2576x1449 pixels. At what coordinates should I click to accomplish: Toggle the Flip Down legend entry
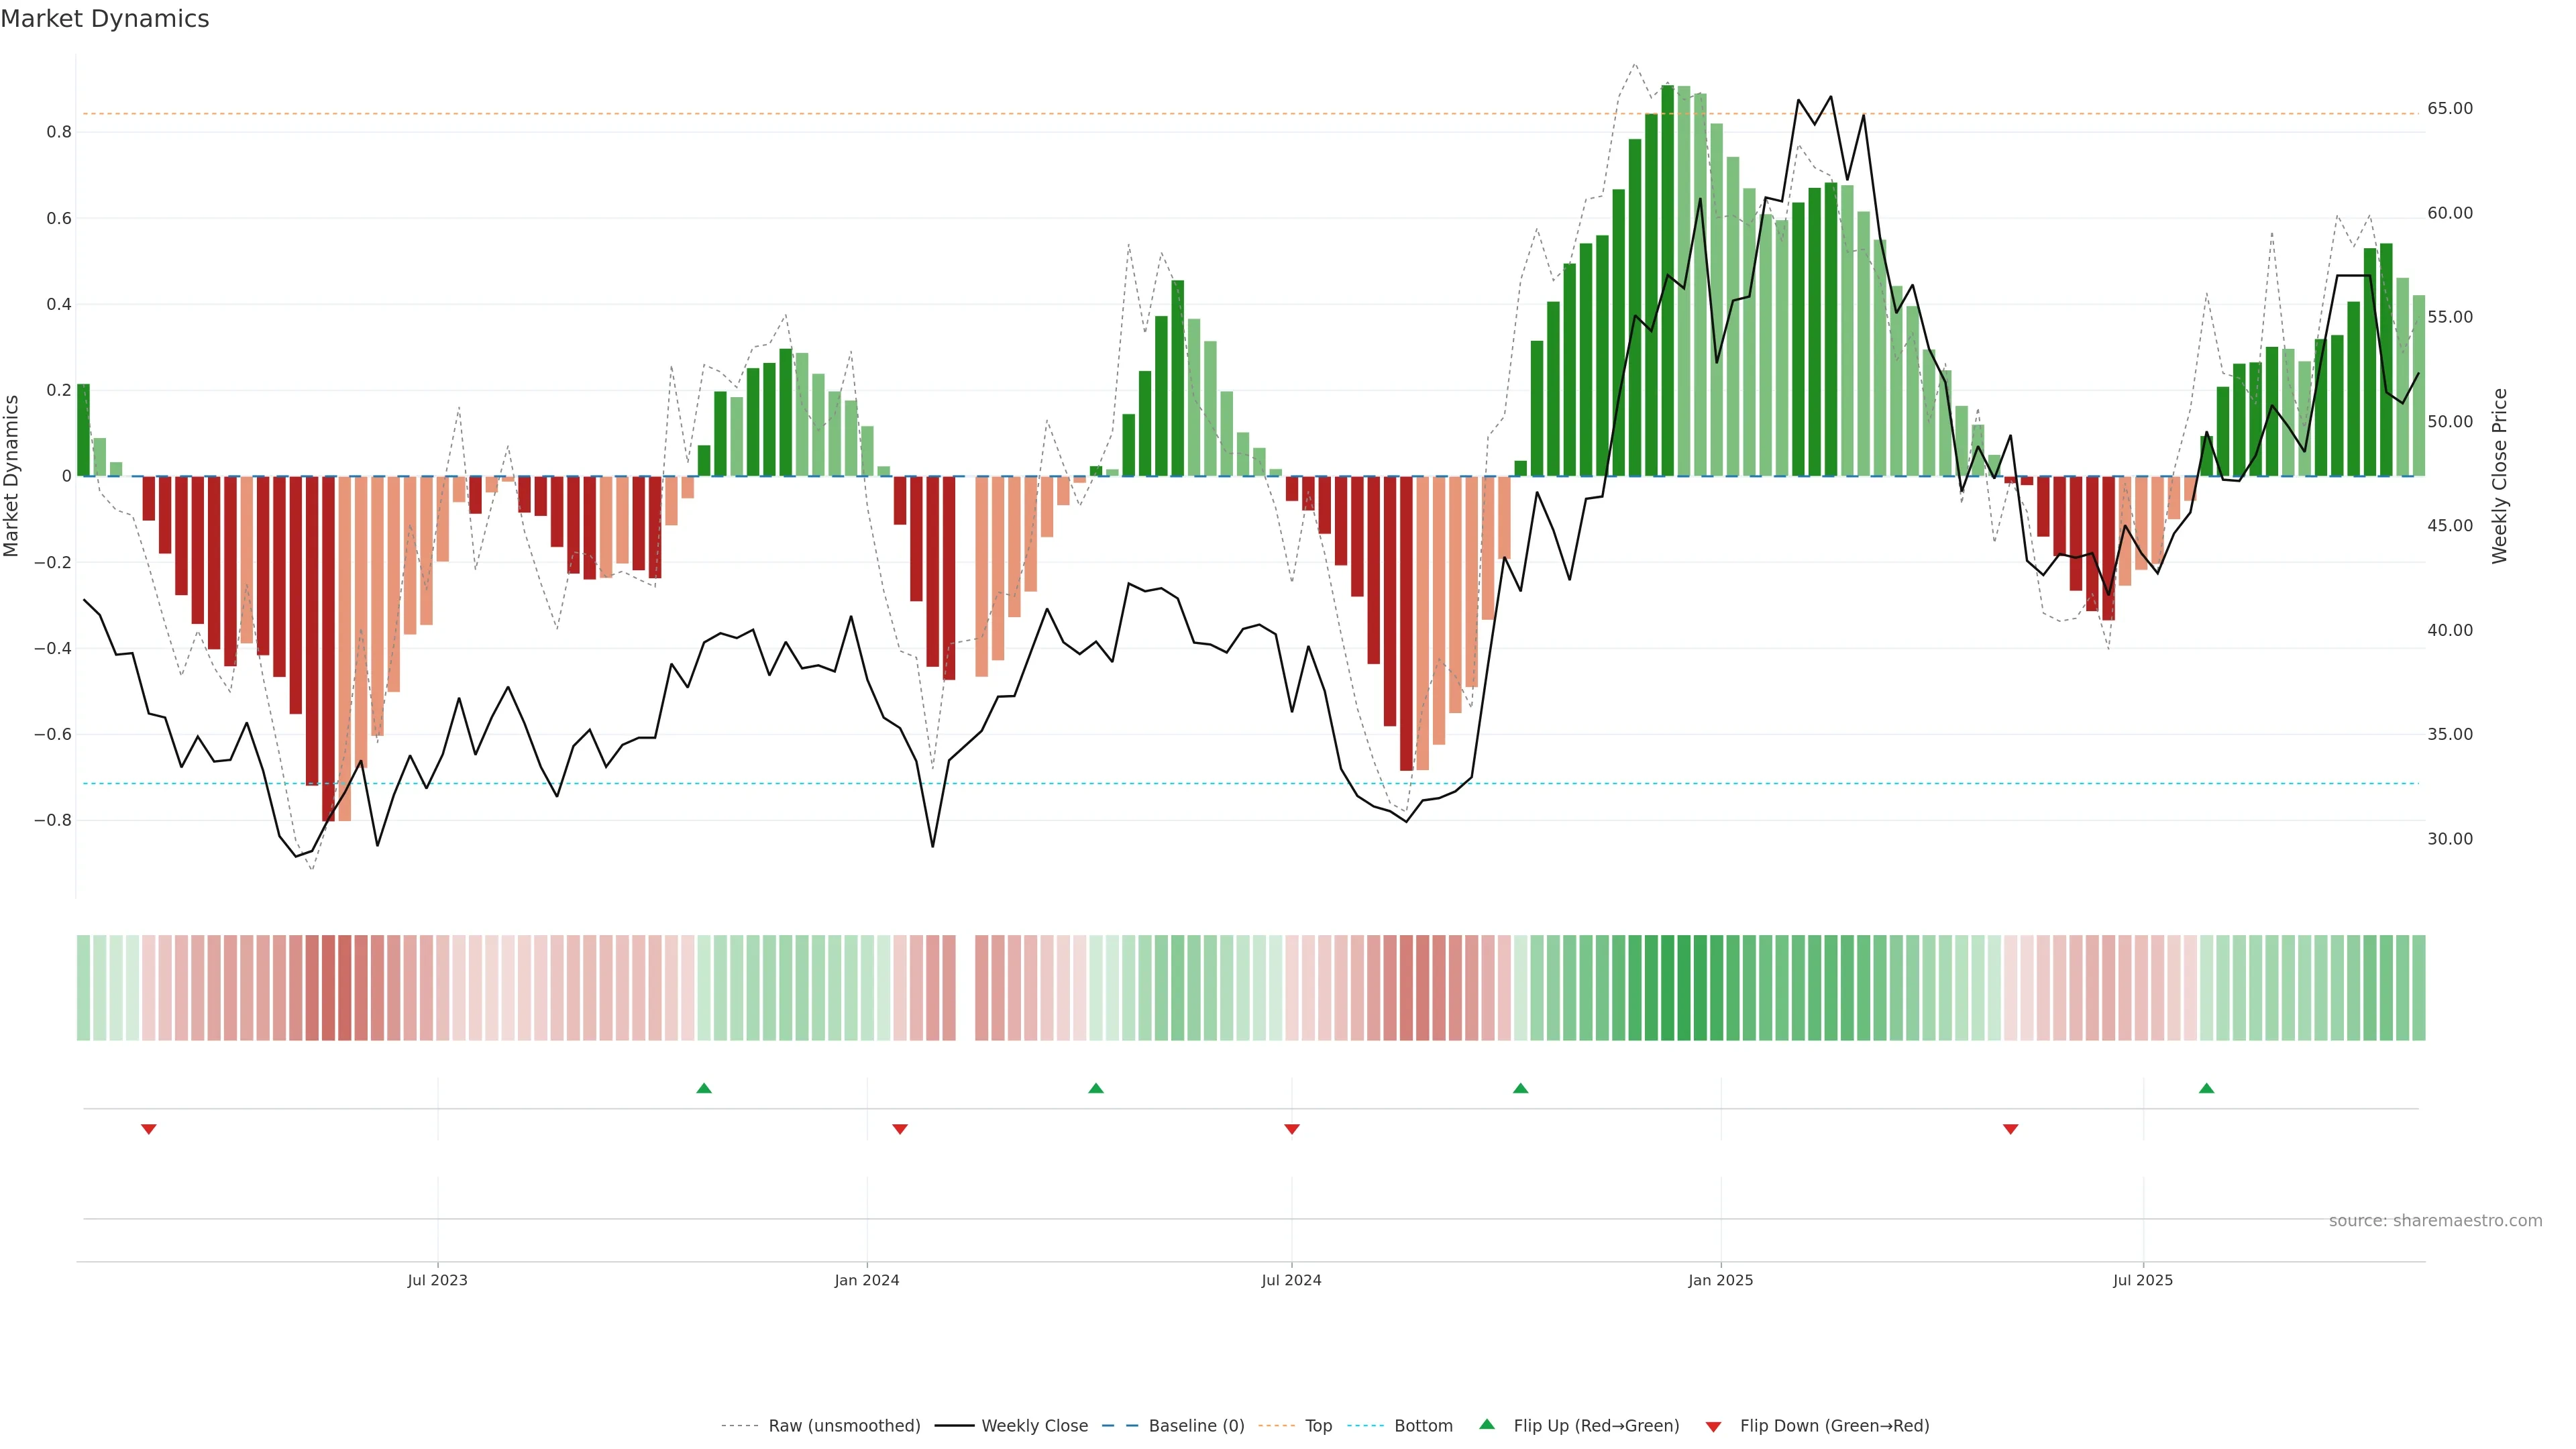click(1834, 1426)
